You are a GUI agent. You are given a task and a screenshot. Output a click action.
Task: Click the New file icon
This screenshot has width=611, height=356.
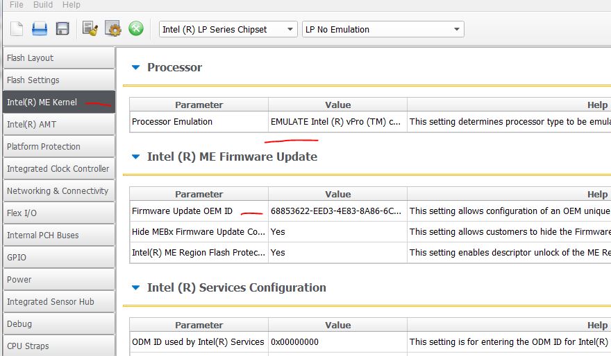tap(17, 28)
